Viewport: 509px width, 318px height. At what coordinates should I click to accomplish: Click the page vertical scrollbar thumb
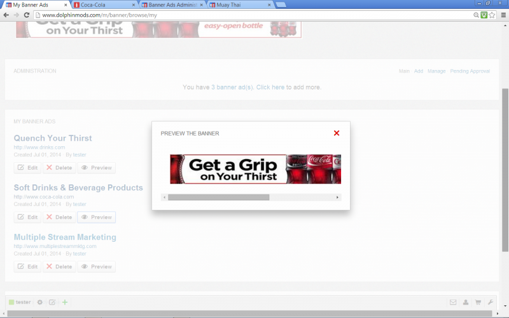click(x=505, y=170)
